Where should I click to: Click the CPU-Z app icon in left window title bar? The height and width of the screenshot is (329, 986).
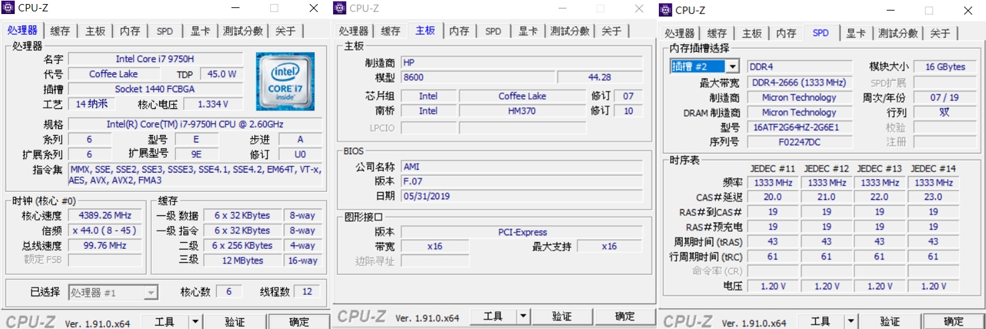(x=9, y=8)
